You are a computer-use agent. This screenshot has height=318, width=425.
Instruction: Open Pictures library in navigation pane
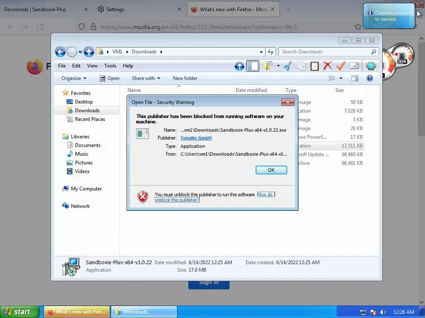(x=84, y=162)
